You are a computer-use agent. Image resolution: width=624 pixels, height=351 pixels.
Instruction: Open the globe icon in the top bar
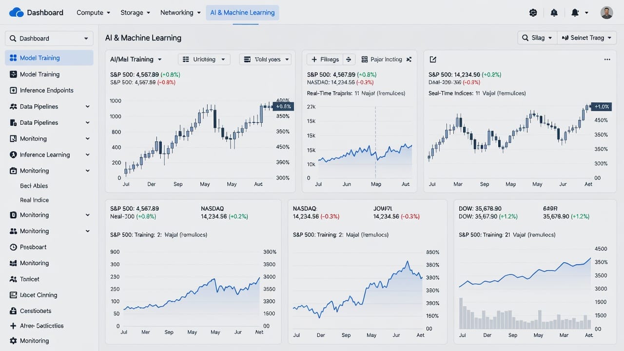[x=533, y=13]
